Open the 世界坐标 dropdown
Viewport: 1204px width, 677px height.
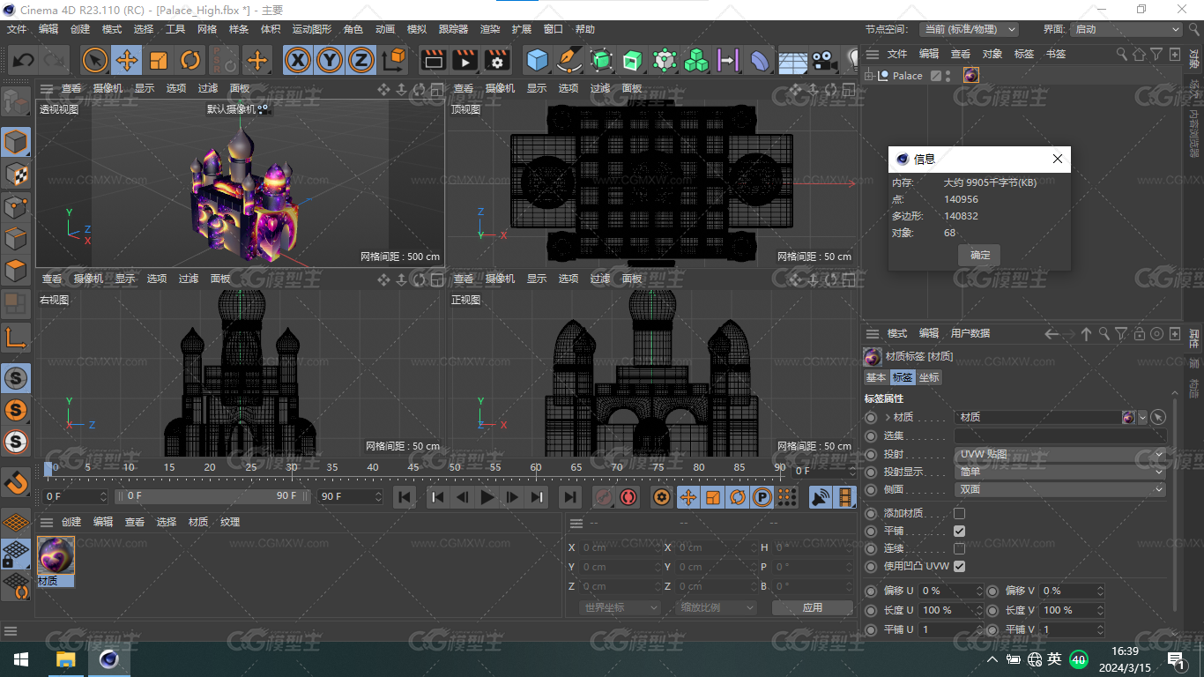[620, 607]
